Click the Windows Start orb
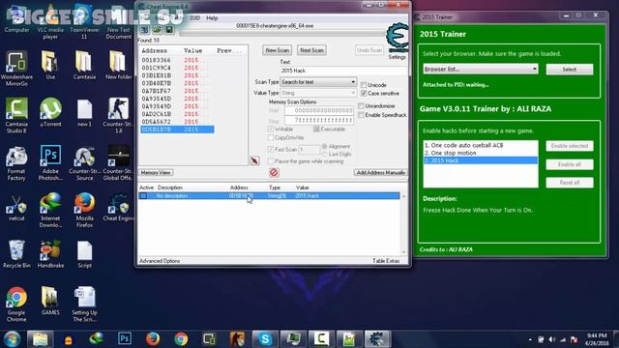 [13, 339]
